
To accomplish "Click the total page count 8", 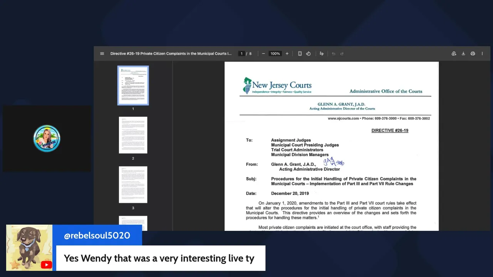I will (x=250, y=53).
